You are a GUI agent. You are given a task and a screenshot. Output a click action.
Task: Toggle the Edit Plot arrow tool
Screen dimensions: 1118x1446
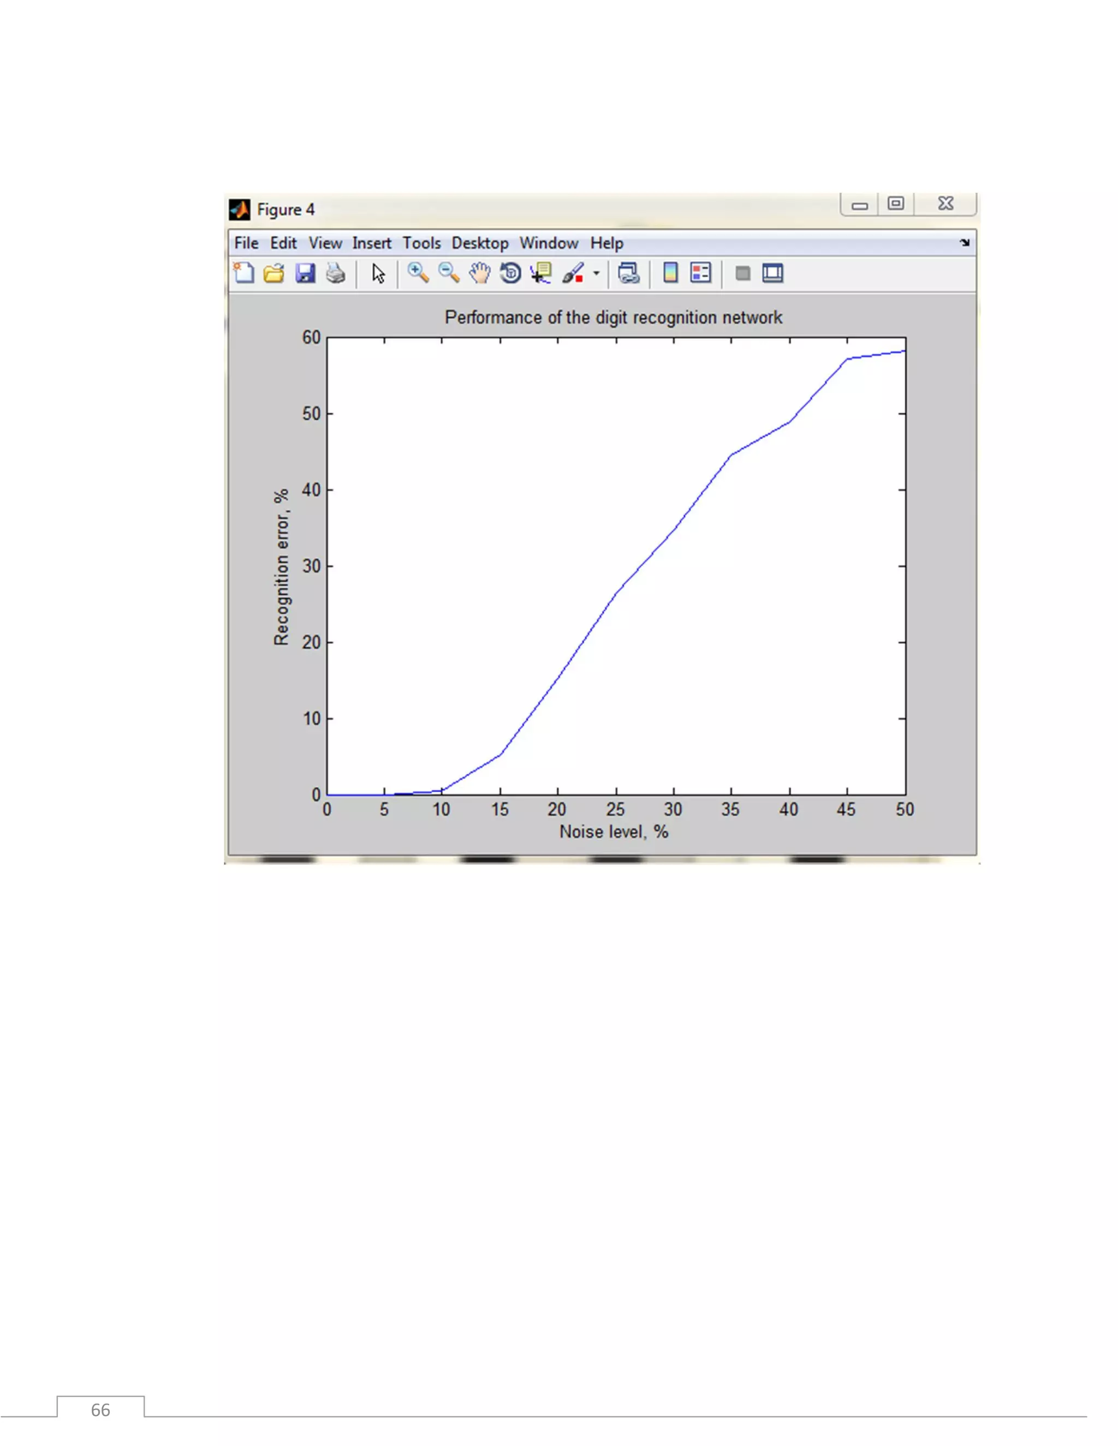(378, 273)
